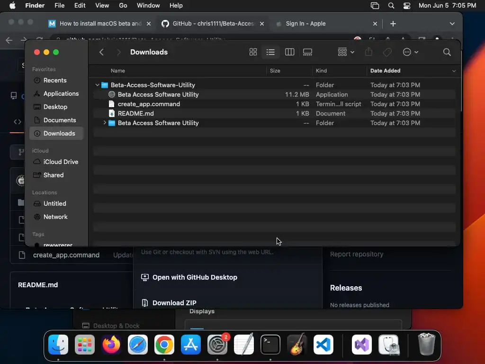Sort by Kind column header
Image resolution: width=485 pixels, height=364 pixels.
click(x=322, y=71)
